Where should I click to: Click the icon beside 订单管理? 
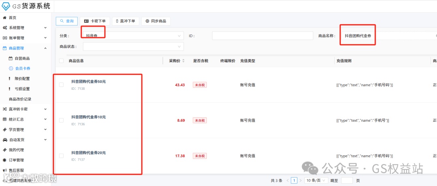[x=5, y=160]
